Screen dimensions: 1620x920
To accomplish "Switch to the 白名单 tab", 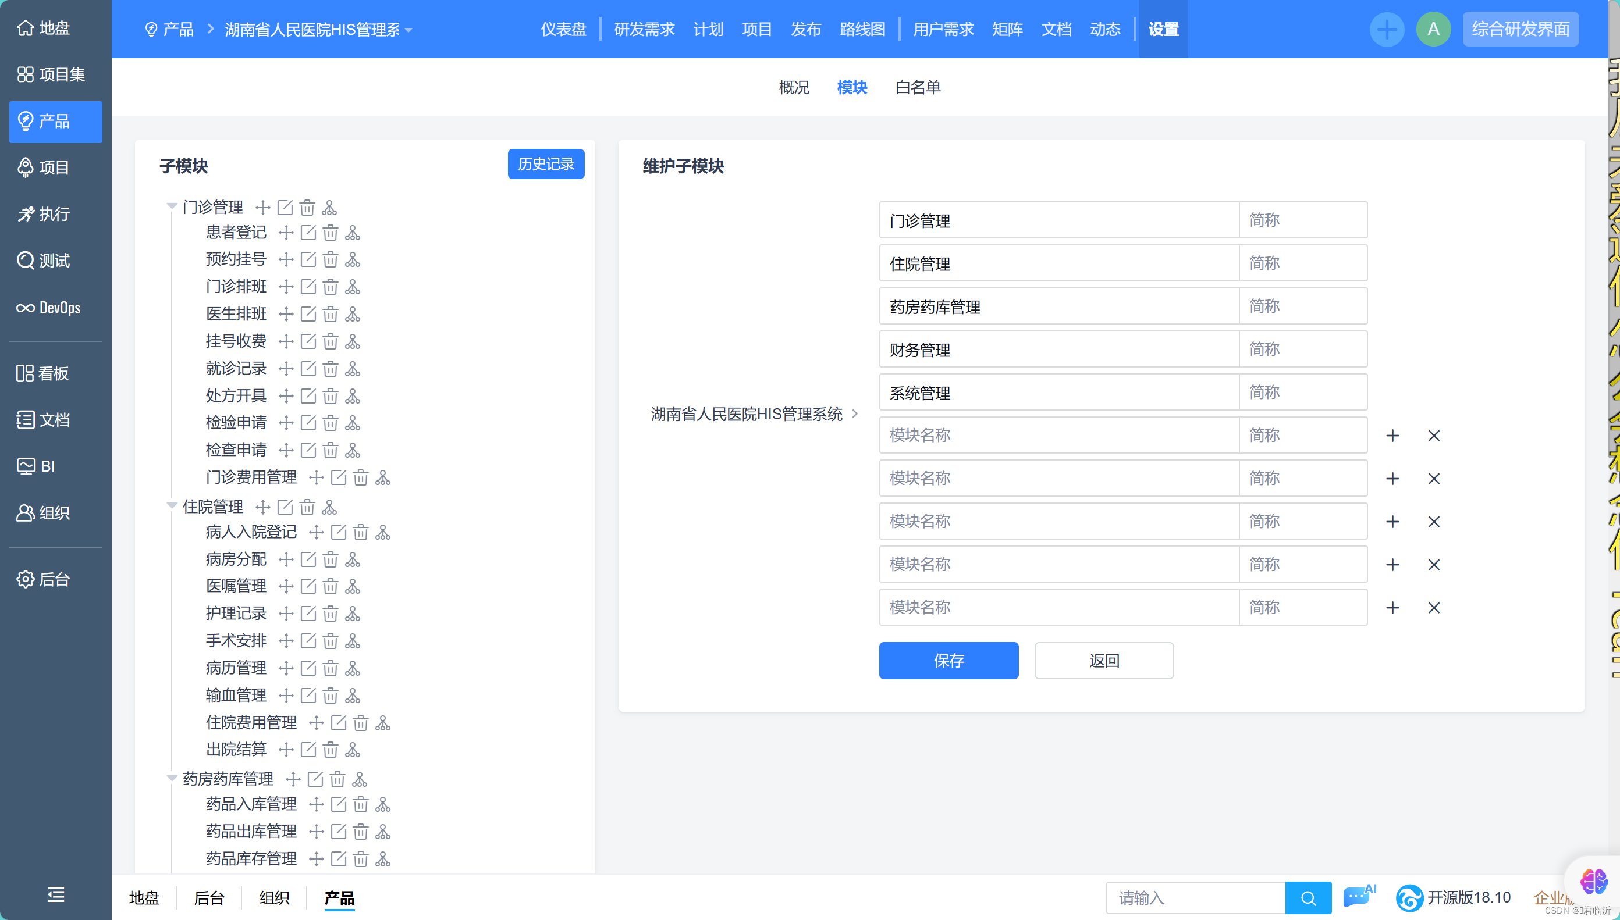I will tap(918, 87).
